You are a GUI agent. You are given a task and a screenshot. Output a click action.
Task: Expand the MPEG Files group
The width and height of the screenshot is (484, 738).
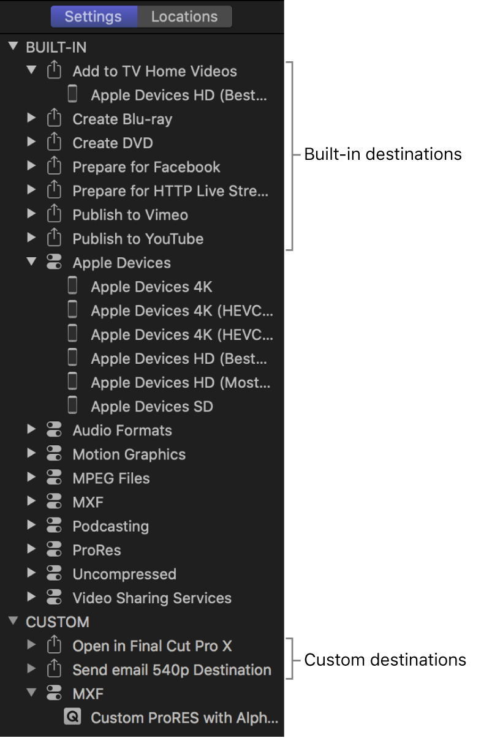coord(32,478)
